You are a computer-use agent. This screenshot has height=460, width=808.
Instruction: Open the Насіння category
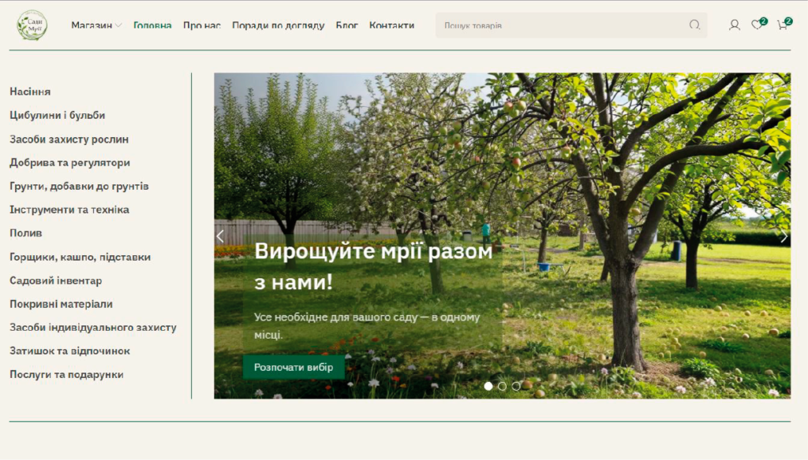pyautogui.click(x=30, y=91)
